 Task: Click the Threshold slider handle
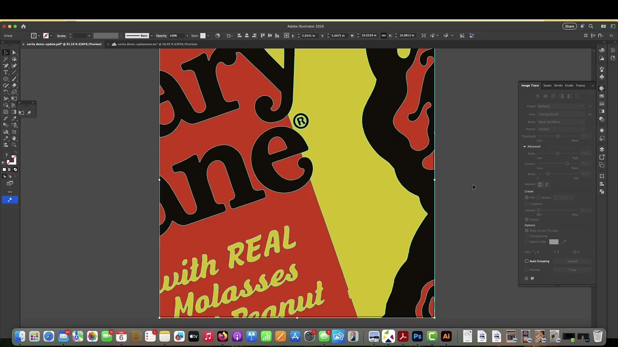pos(558,136)
